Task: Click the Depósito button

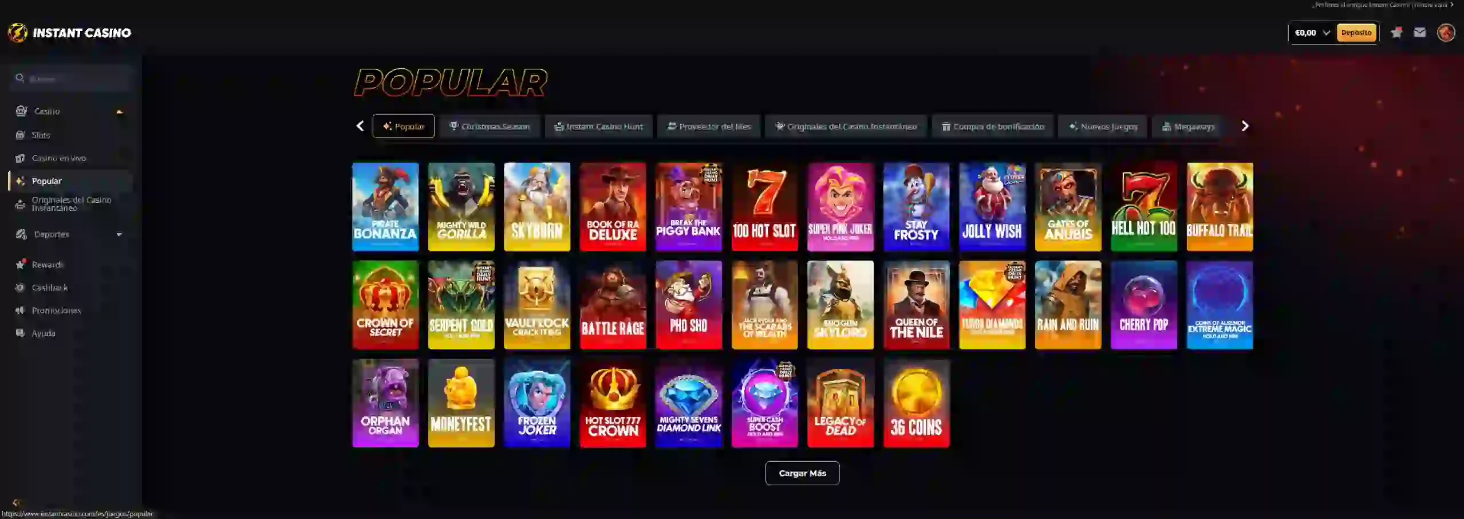Action: (x=1356, y=33)
